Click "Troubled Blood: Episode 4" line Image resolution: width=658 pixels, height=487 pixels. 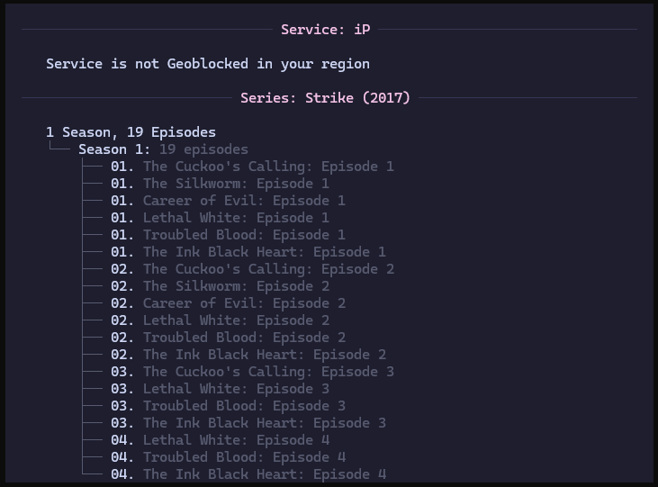point(244,457)
